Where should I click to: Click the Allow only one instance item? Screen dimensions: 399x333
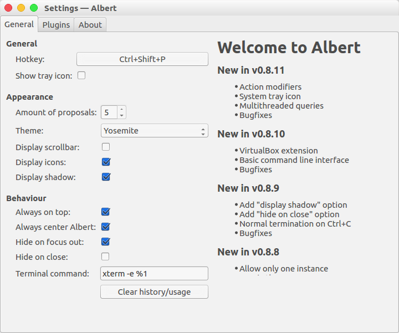(284, 269)
